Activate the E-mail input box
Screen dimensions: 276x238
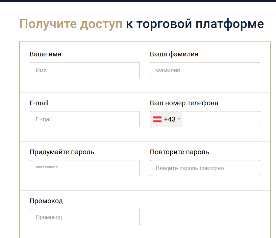coord(85,119)
